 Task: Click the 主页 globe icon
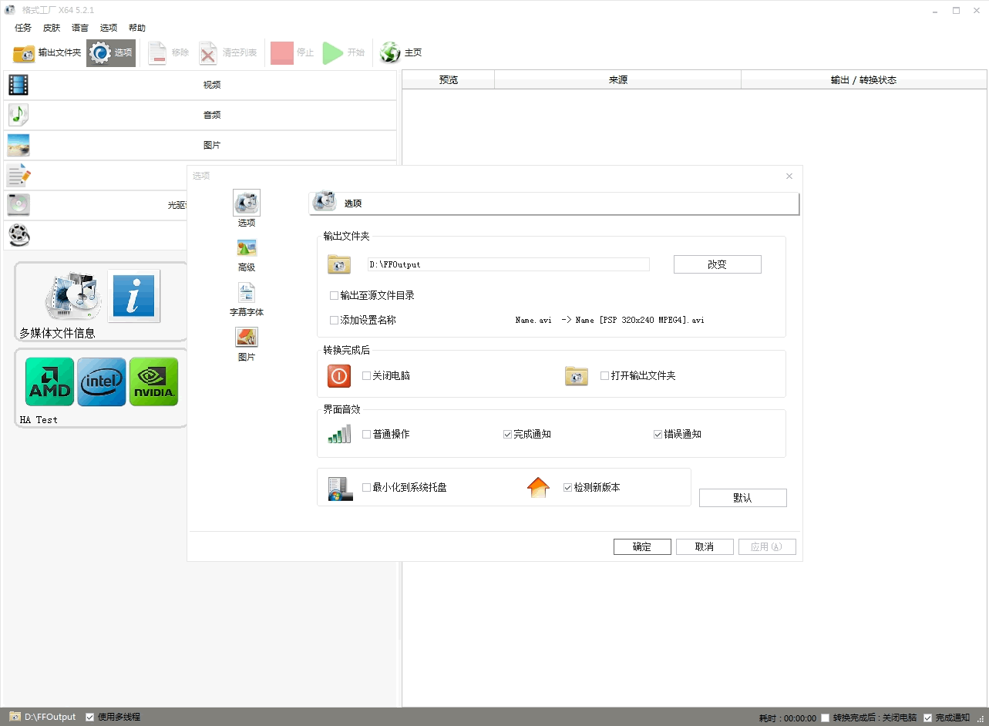(x=390, y=53)
